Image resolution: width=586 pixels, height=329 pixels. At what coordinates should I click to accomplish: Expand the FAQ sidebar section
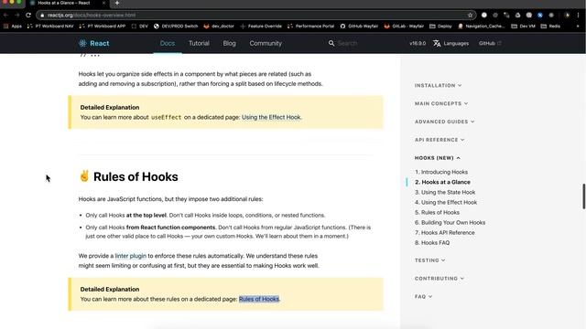click(423, 296)
